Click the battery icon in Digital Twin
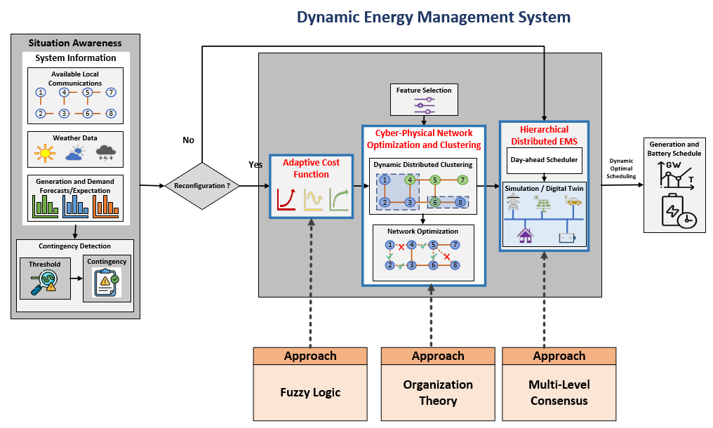The height and width of the screenshot is (428, 713). 567,237
